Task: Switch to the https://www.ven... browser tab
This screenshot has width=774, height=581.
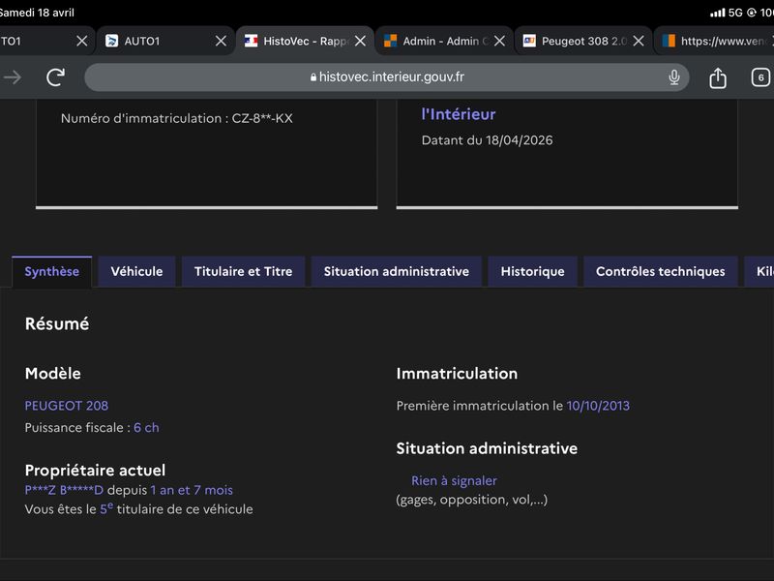Action: point(714,41)
